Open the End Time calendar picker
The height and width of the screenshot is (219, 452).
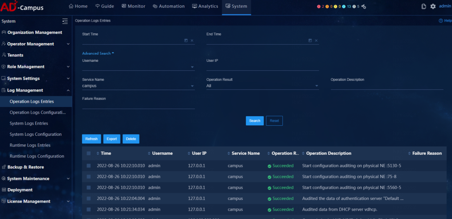pos(310,40)
